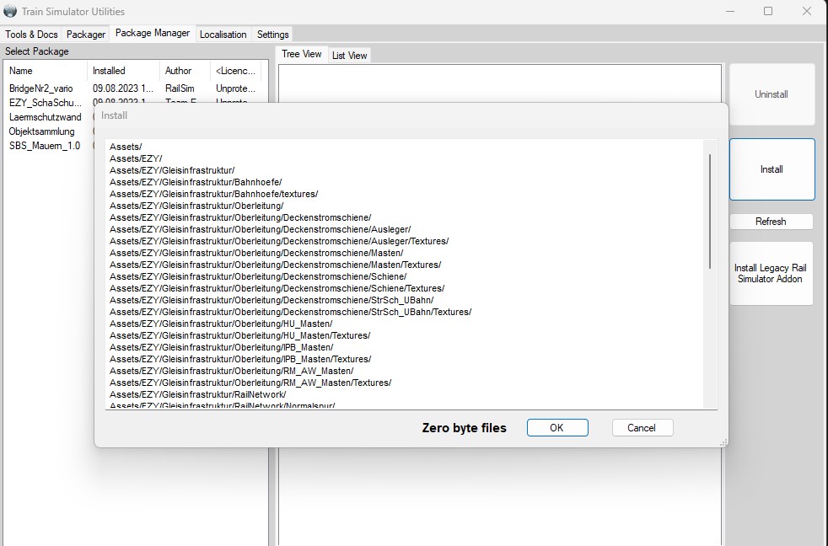
Task: Click the RailSim author cell
Action: [180, 88]
